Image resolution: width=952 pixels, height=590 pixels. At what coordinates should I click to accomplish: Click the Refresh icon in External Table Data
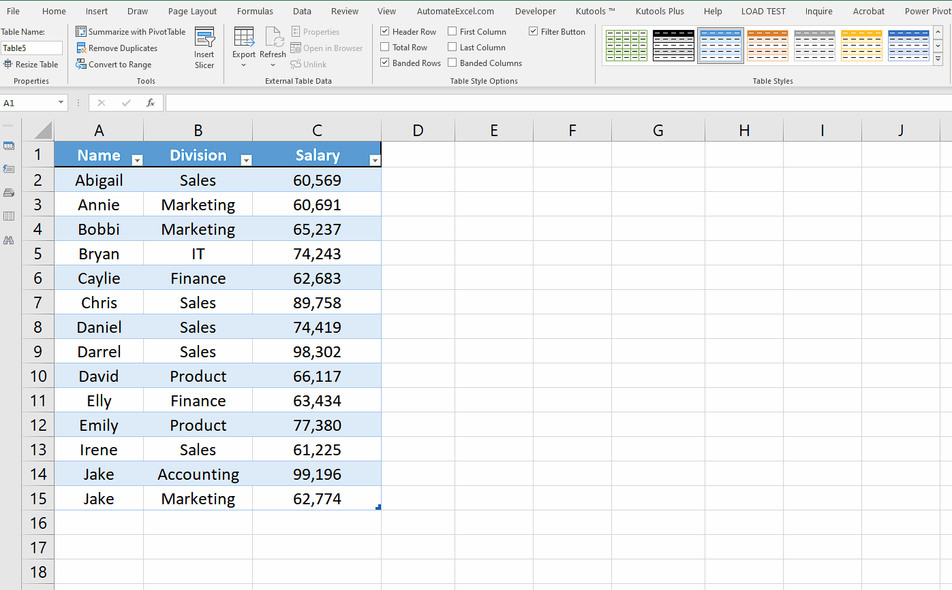[273, 38]
